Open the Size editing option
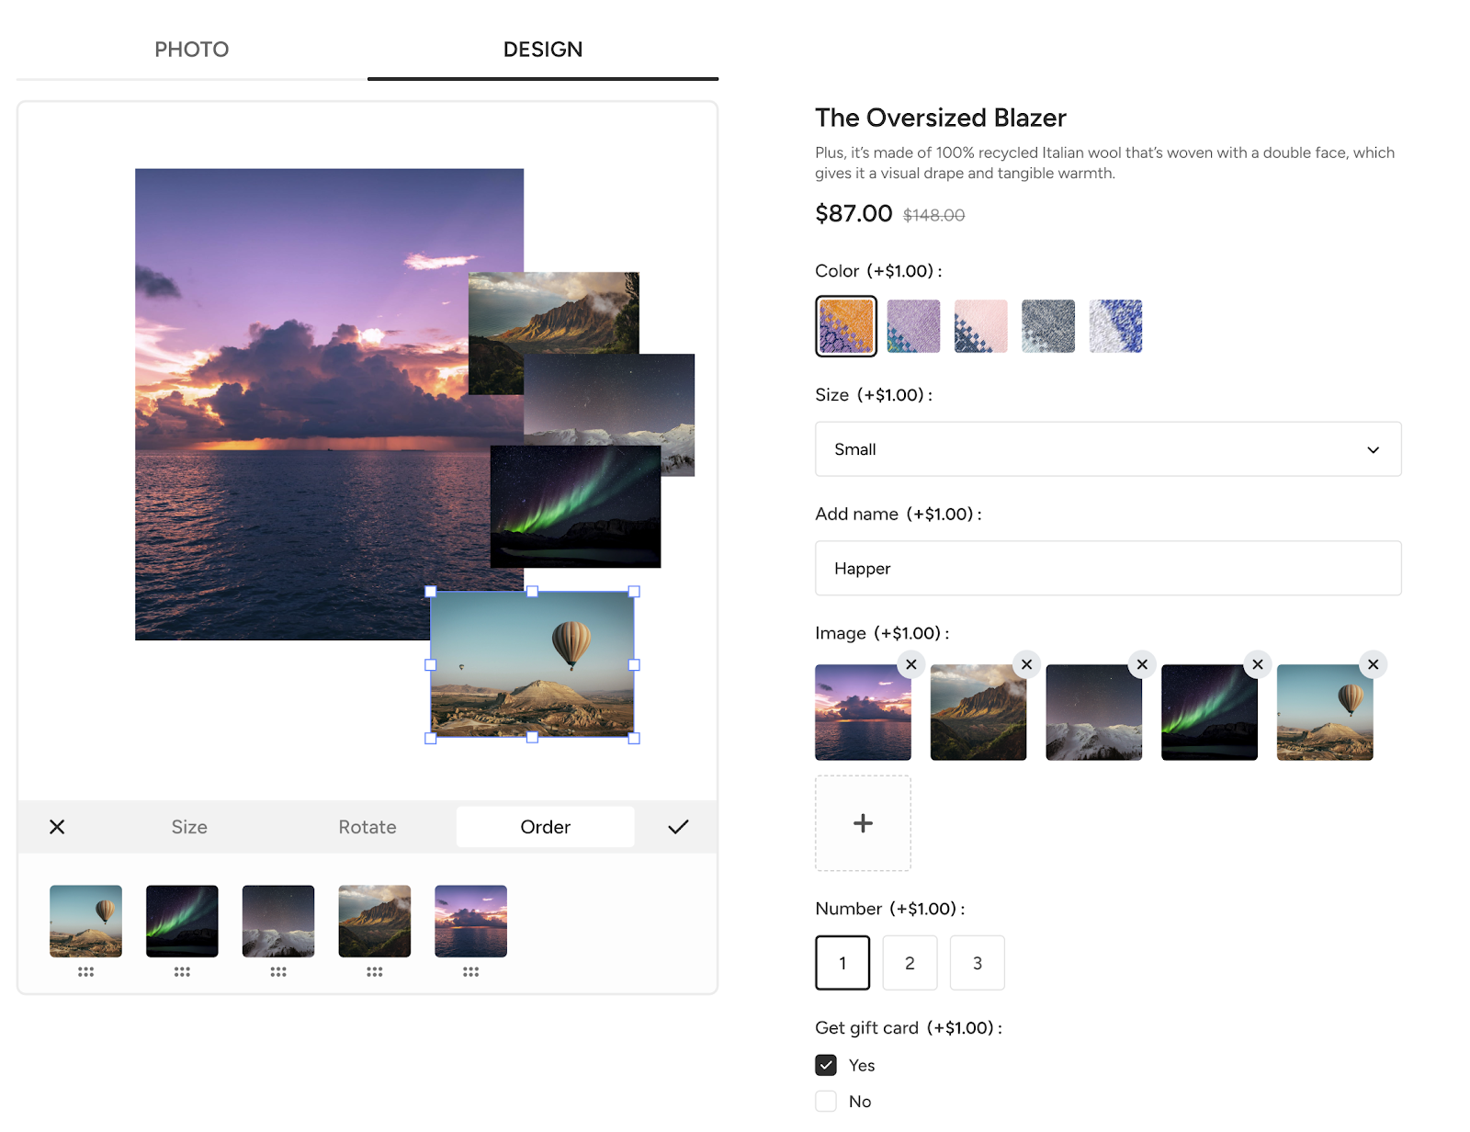 click(189, 827)
